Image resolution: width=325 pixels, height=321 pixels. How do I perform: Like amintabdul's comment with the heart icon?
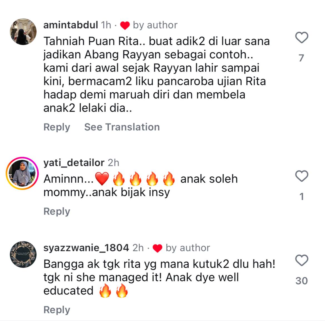302,38
